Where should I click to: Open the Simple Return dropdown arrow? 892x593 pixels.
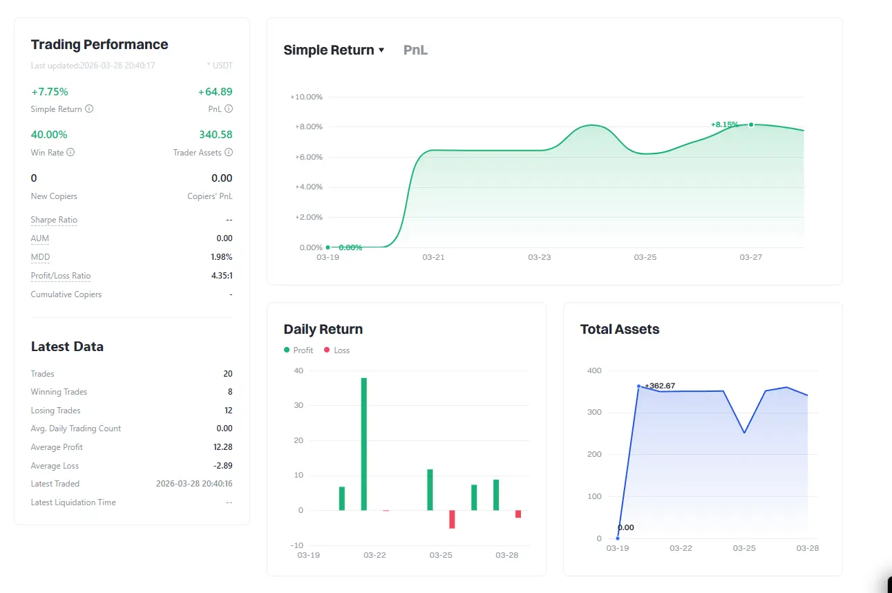tap(381, 50)
